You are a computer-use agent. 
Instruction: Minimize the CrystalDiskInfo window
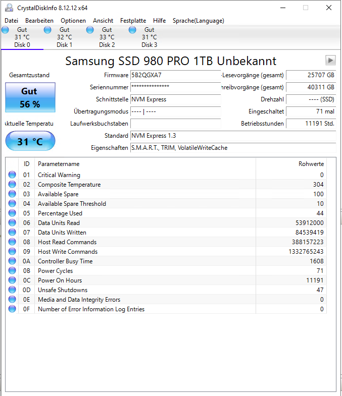tap(283, 8)
